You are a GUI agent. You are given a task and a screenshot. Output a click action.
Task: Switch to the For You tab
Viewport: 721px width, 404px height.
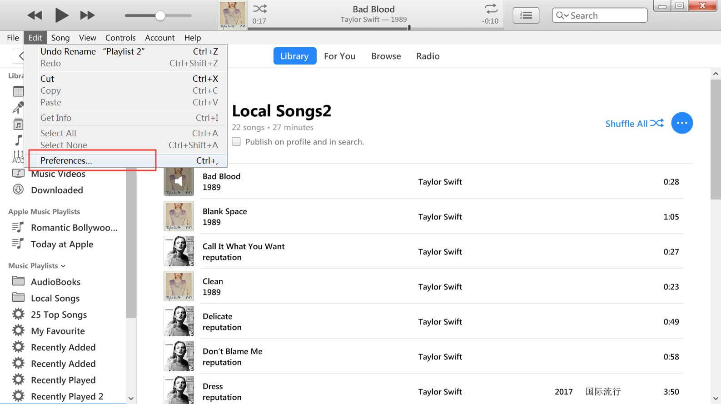pyautogui.click(x=339, y=56)
